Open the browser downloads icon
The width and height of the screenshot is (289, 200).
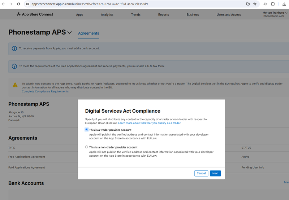coord(284,4)
